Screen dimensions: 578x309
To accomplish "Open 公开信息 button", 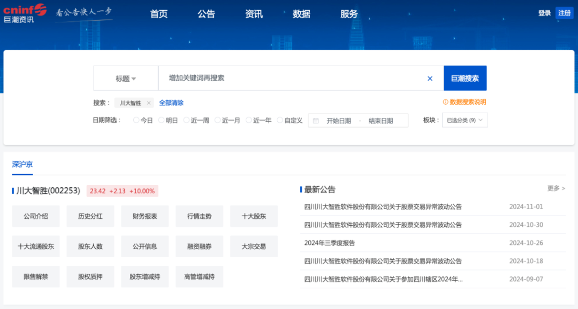I will 145,247.
